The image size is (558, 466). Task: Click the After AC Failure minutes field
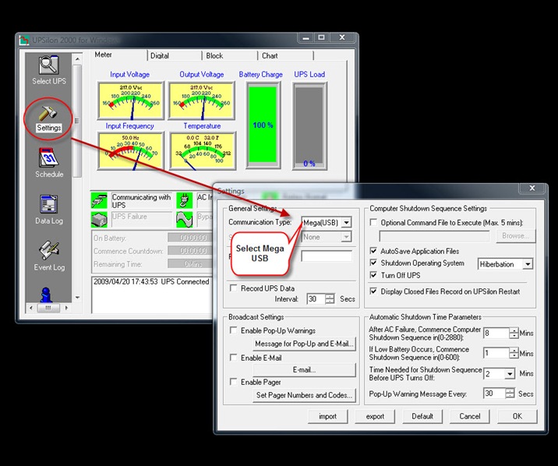click(496, 333)
